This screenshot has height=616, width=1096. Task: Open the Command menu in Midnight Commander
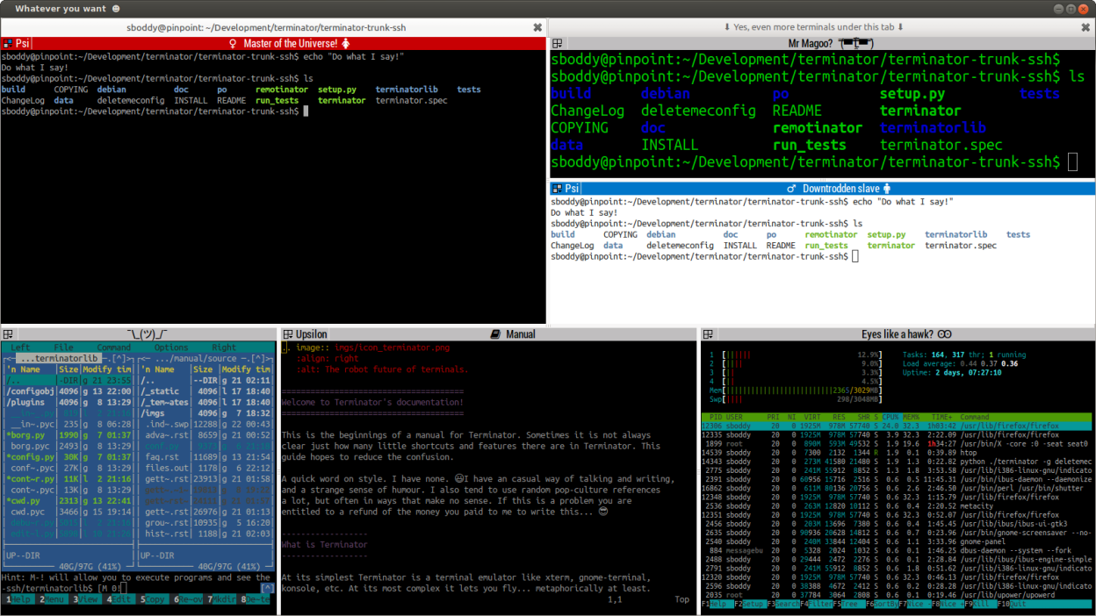[x=113, y=347]
